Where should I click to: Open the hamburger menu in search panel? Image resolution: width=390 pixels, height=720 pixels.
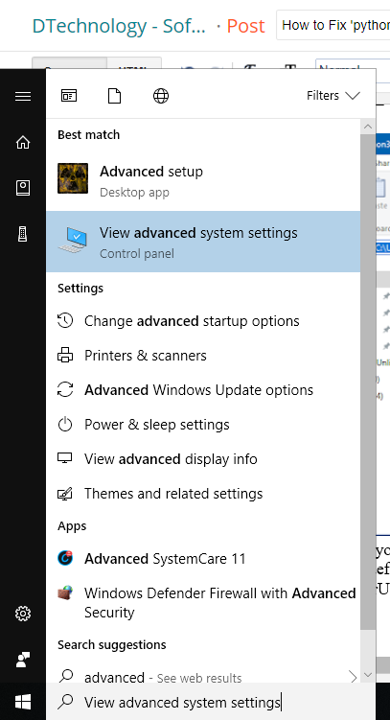23,96
